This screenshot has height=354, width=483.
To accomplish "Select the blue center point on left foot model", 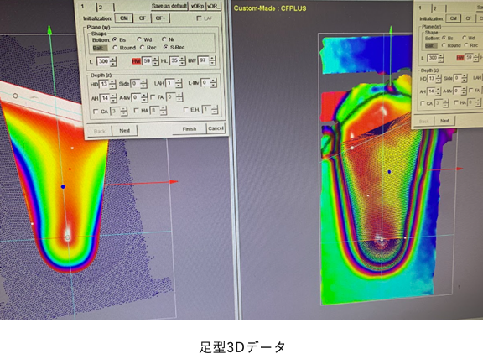I will coord(63,187).
